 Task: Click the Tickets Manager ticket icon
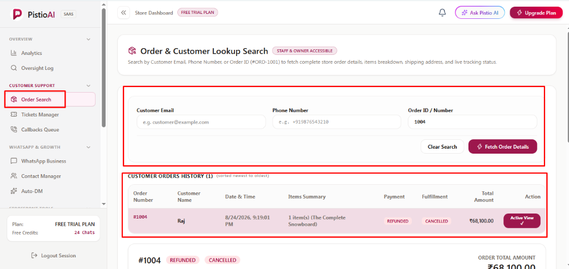[x=14, y=114]
